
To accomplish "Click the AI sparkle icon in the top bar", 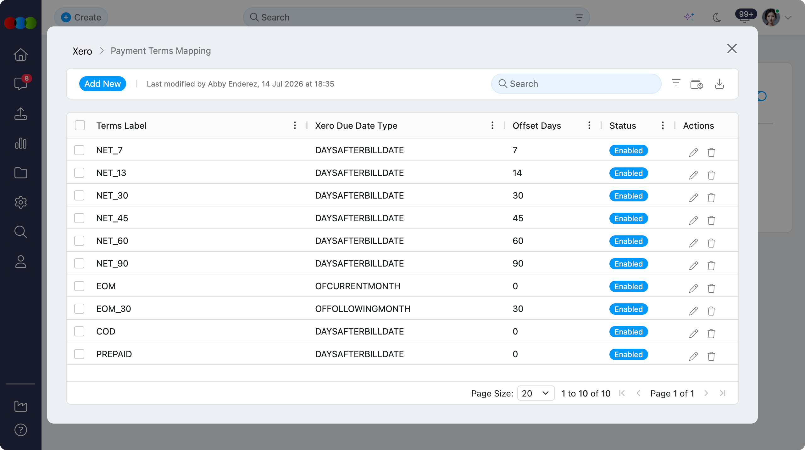I will 689,17.
